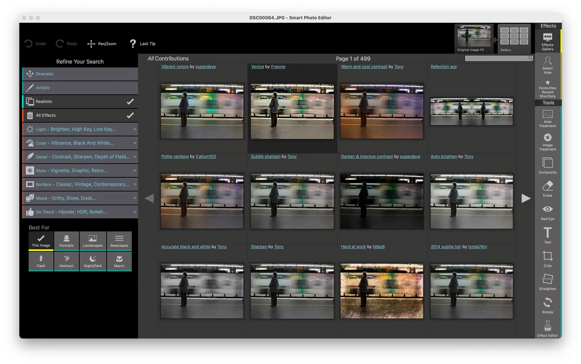Open the Venice effect link

[257, 67]
